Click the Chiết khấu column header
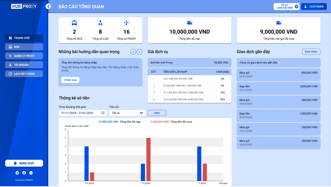The width and height of the screenshot is (331, 187). click(223, 72)
